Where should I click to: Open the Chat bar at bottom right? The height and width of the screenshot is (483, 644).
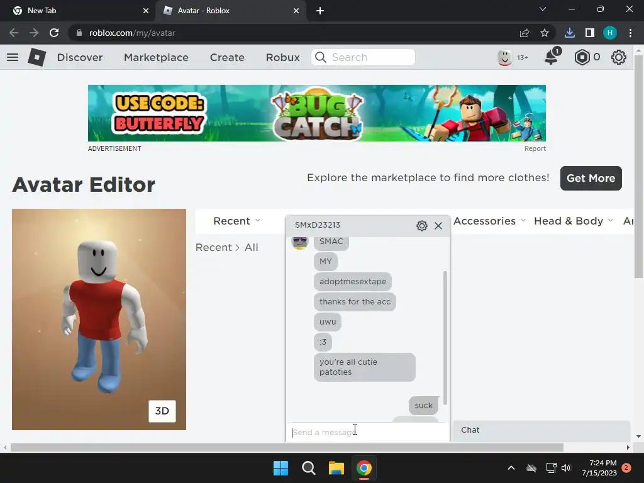click(541, 430)
